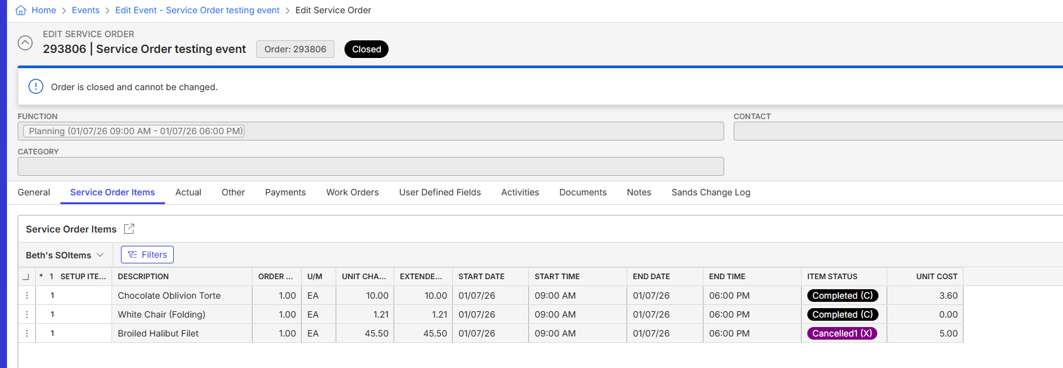Click the Cancelled1 (X) status badge
The width and height of the screenshot is (1063, 368).
842,333
